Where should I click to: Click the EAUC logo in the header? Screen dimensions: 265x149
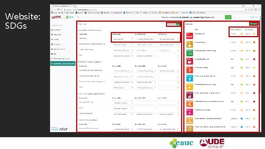(70, 17)
